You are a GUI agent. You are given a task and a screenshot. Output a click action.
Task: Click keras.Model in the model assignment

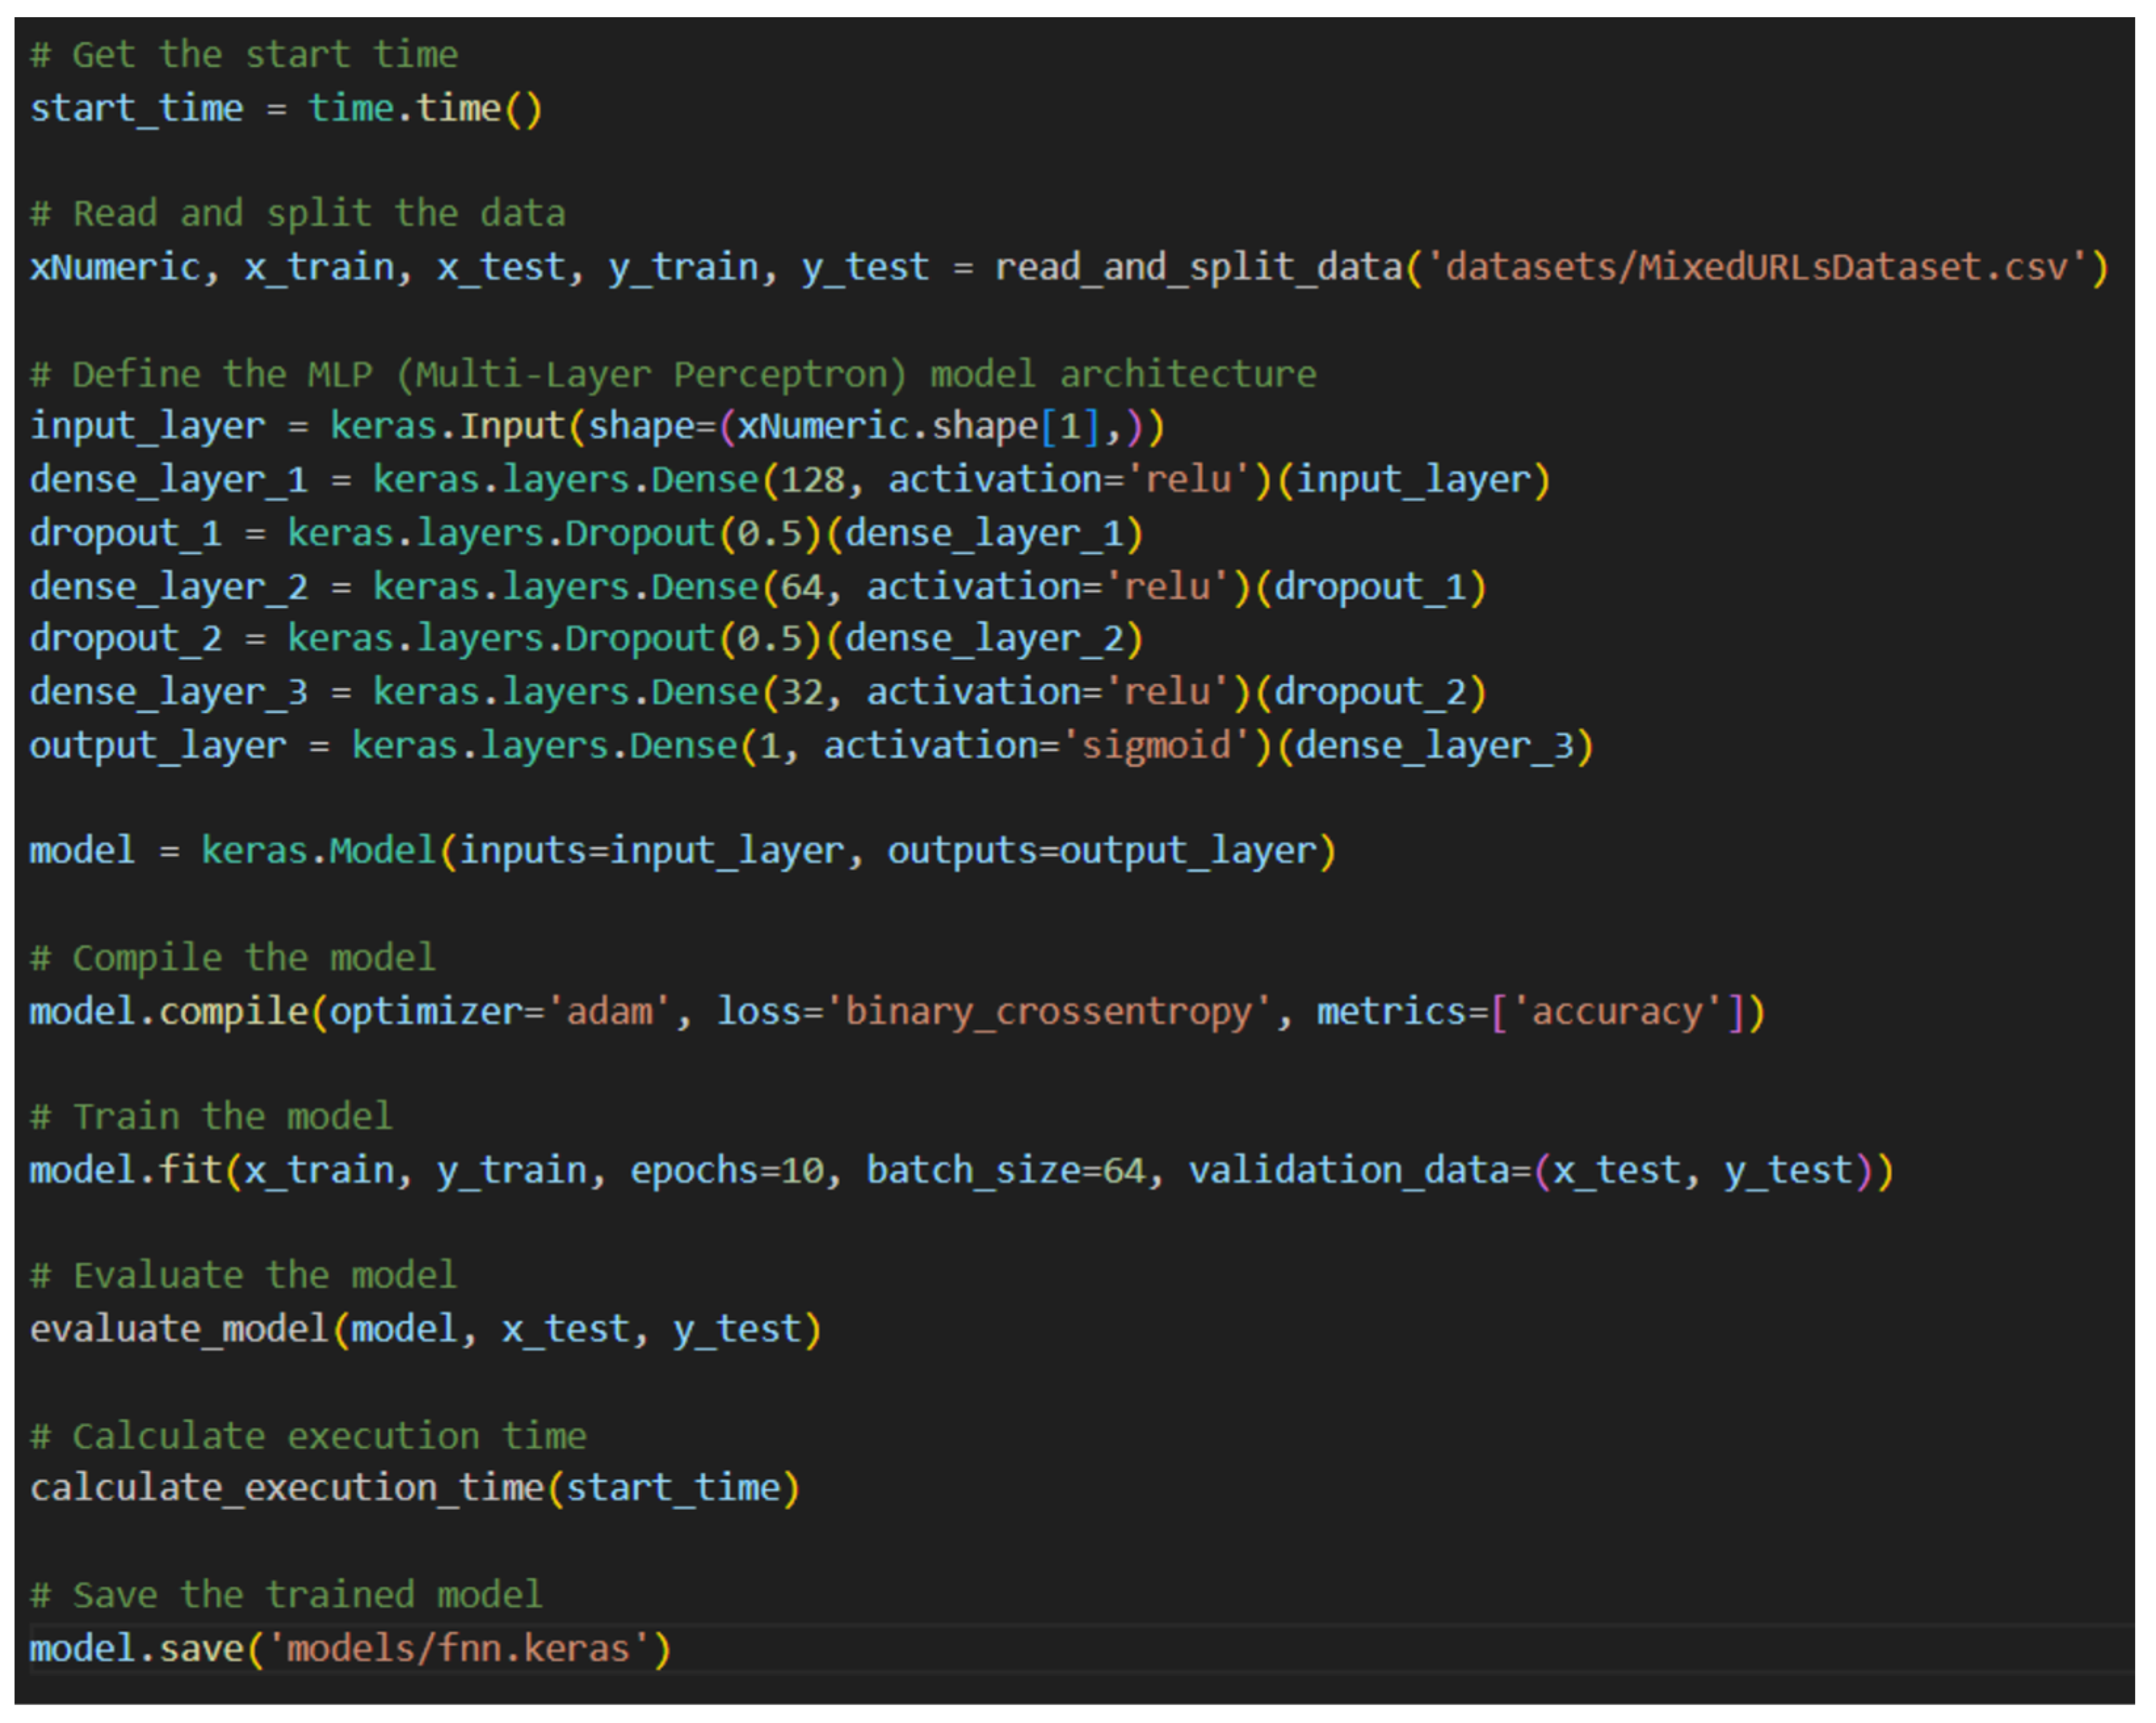(318, 851)
